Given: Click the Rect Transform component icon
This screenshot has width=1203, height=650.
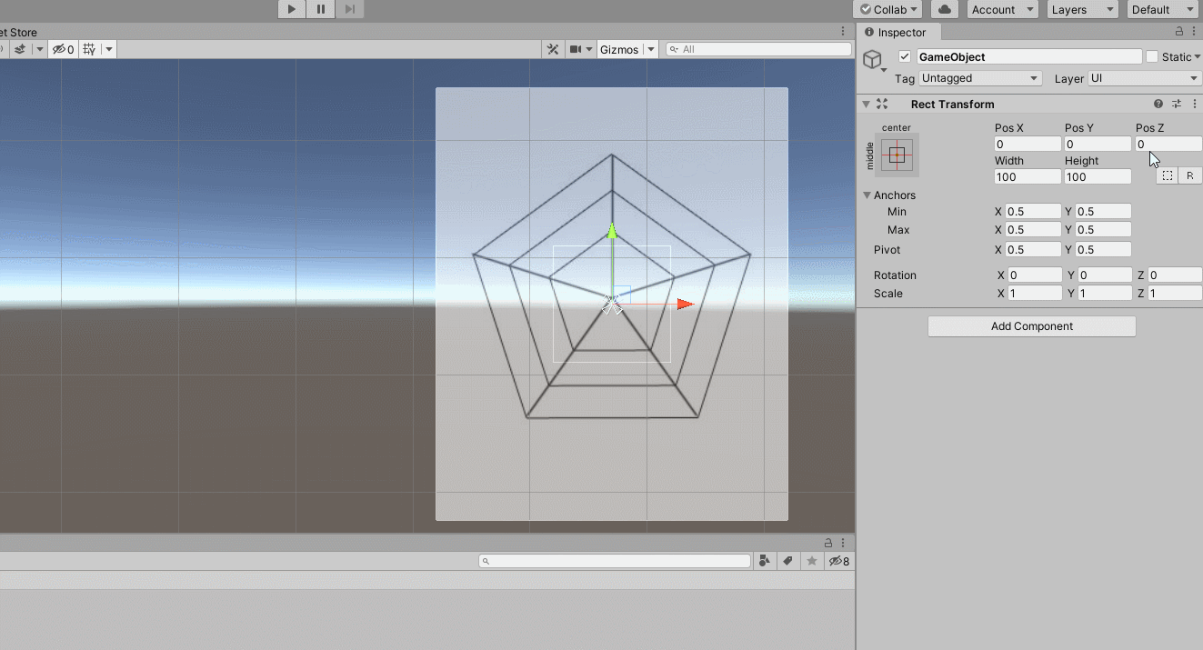Looking at the screenshot, I should [x=882, y=104].
